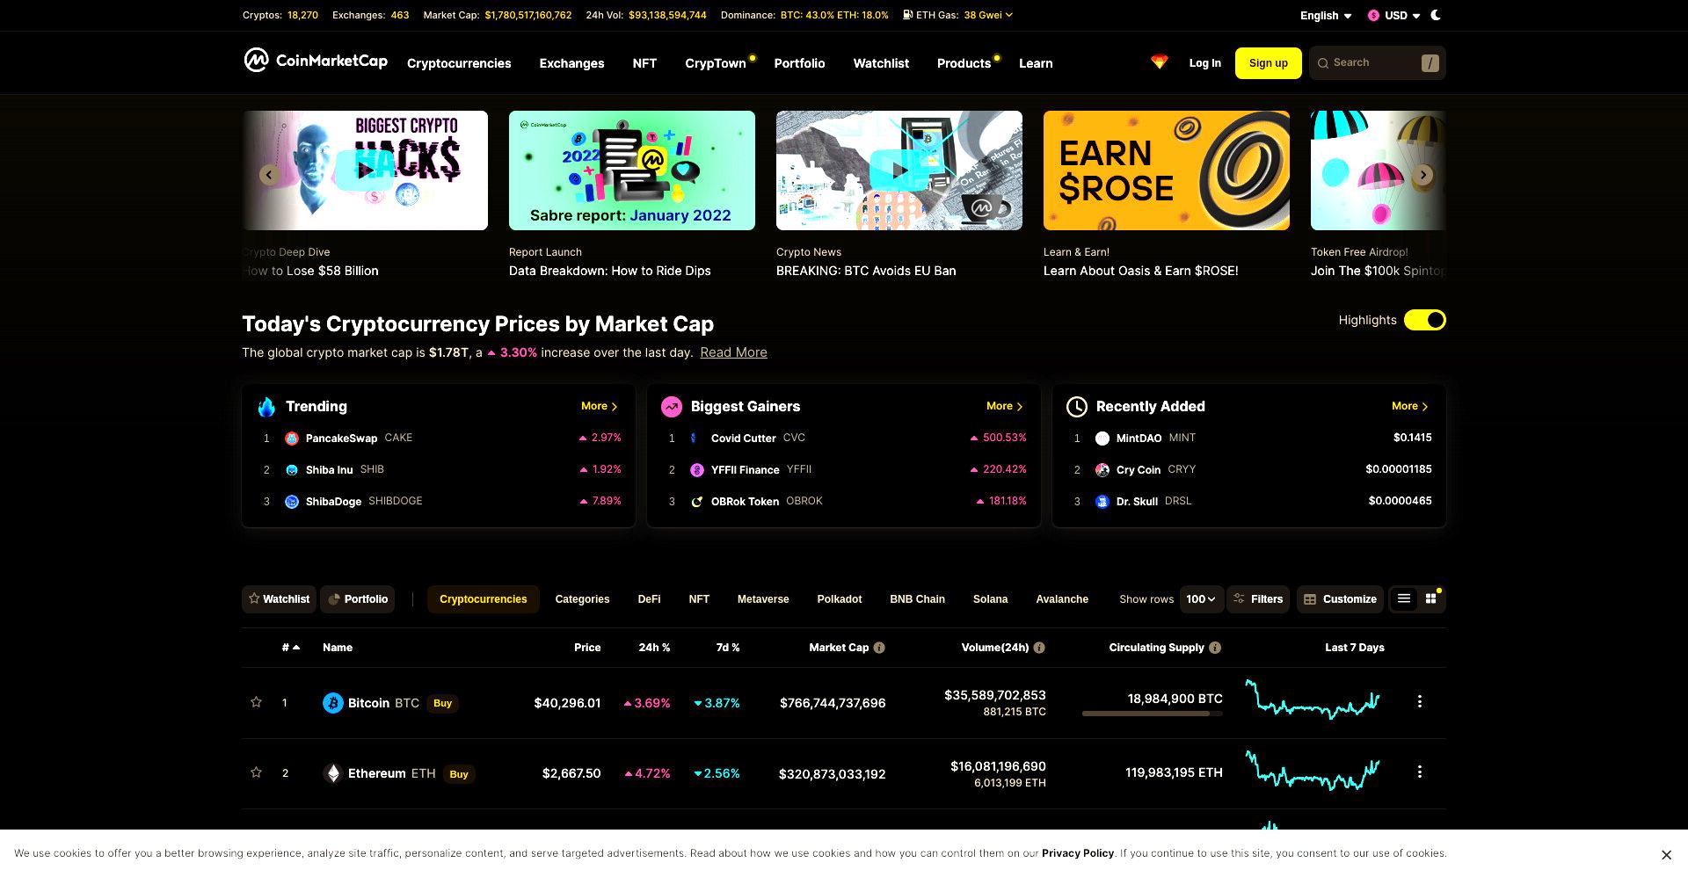Open the Exchanges menu

571,63
